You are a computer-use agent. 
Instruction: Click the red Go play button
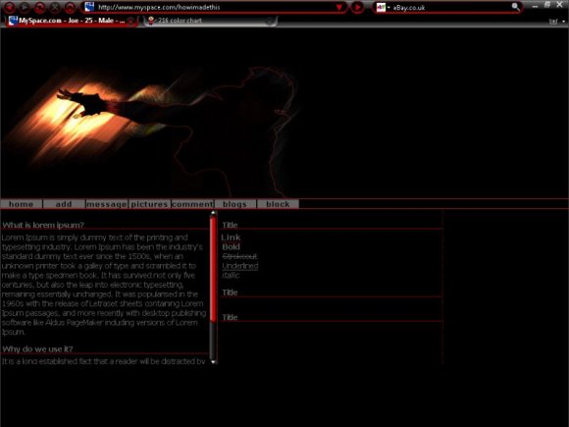357,7
